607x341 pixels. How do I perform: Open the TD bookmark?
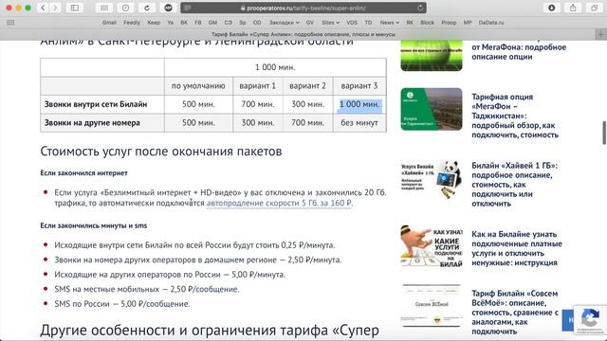368,23
